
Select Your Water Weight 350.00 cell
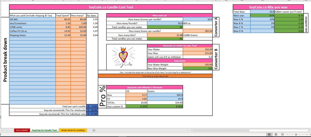(x=198, y=64)
